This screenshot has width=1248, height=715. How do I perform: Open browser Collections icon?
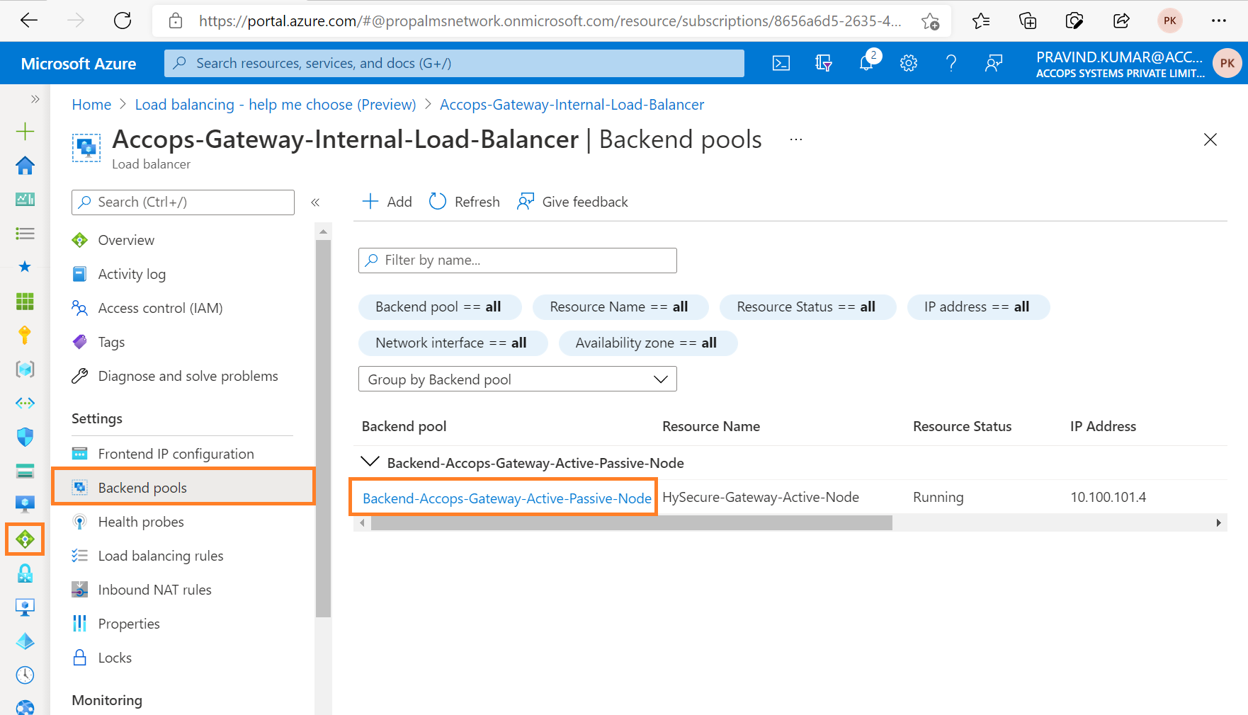[x=1028, y=21]
